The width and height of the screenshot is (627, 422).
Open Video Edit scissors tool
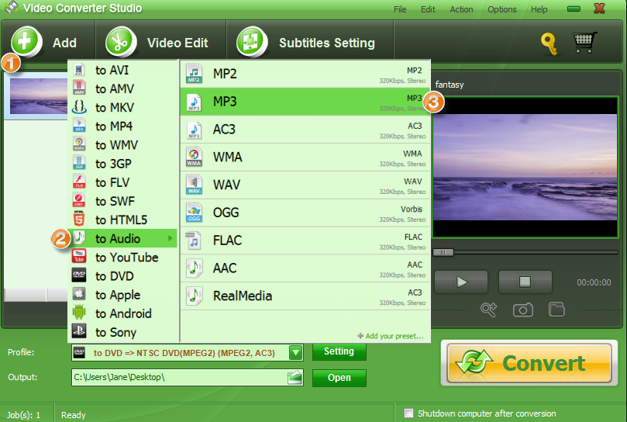click(121, 43)
